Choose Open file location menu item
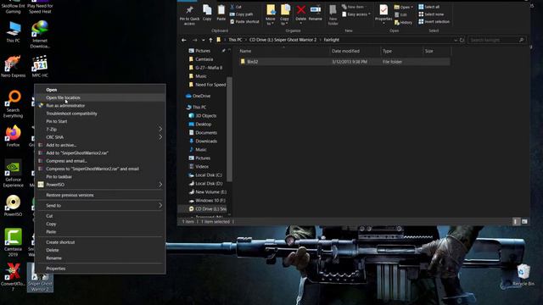 click(x=100, y=97)
